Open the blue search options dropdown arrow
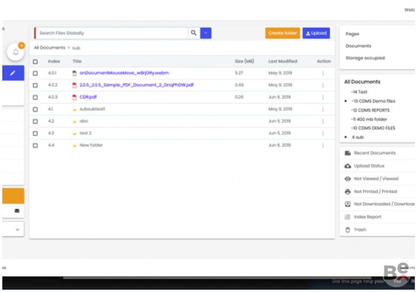 (x=206, y=33)
